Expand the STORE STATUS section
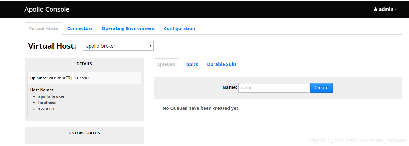 (x=84, y=133)
